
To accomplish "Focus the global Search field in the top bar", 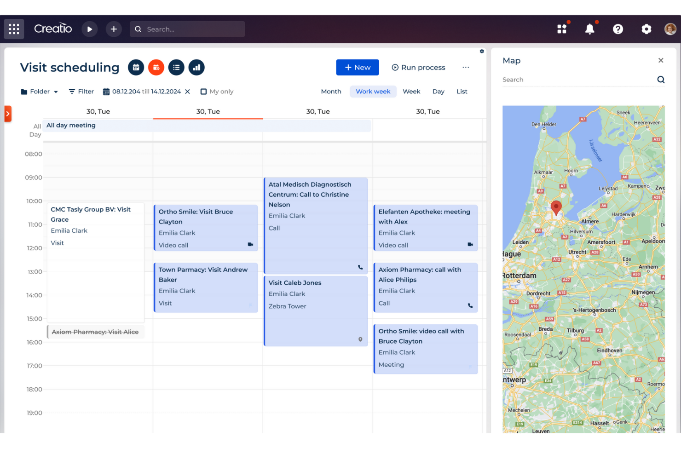I will click(x=187, y=29).
